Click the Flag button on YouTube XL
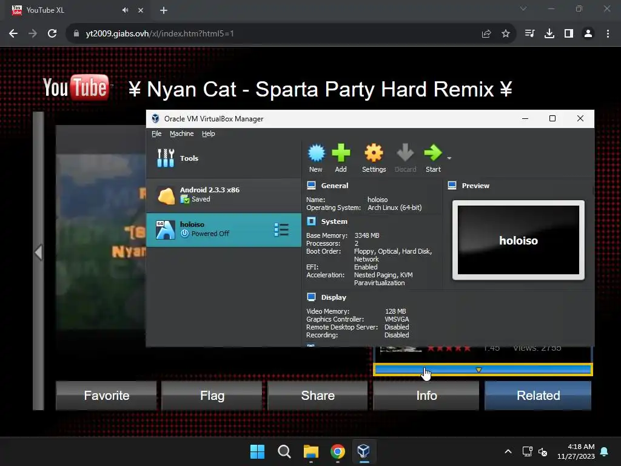Screen dimensions: 621x466 point(212,396)
